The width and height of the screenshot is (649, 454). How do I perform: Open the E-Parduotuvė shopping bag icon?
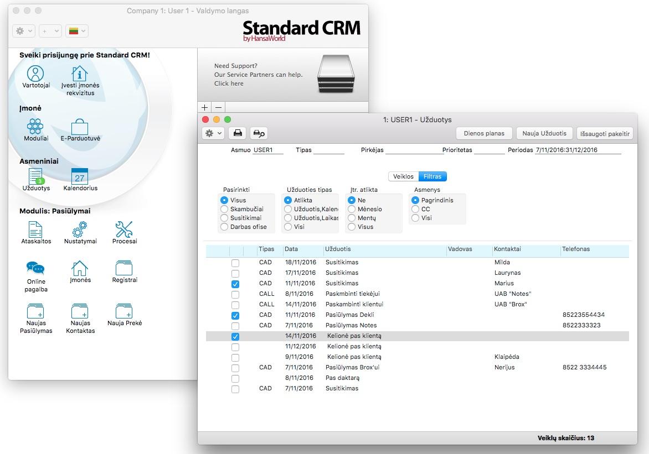pyautogui.click(x=80, y=127)
